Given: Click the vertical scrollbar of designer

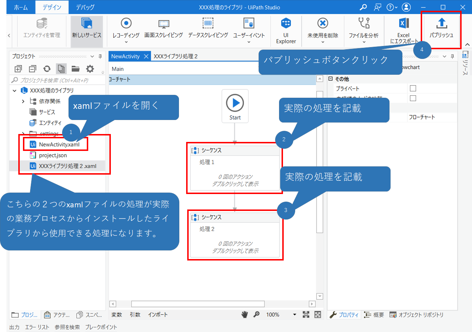Looking at the screenshot, I should click(320, 162).
